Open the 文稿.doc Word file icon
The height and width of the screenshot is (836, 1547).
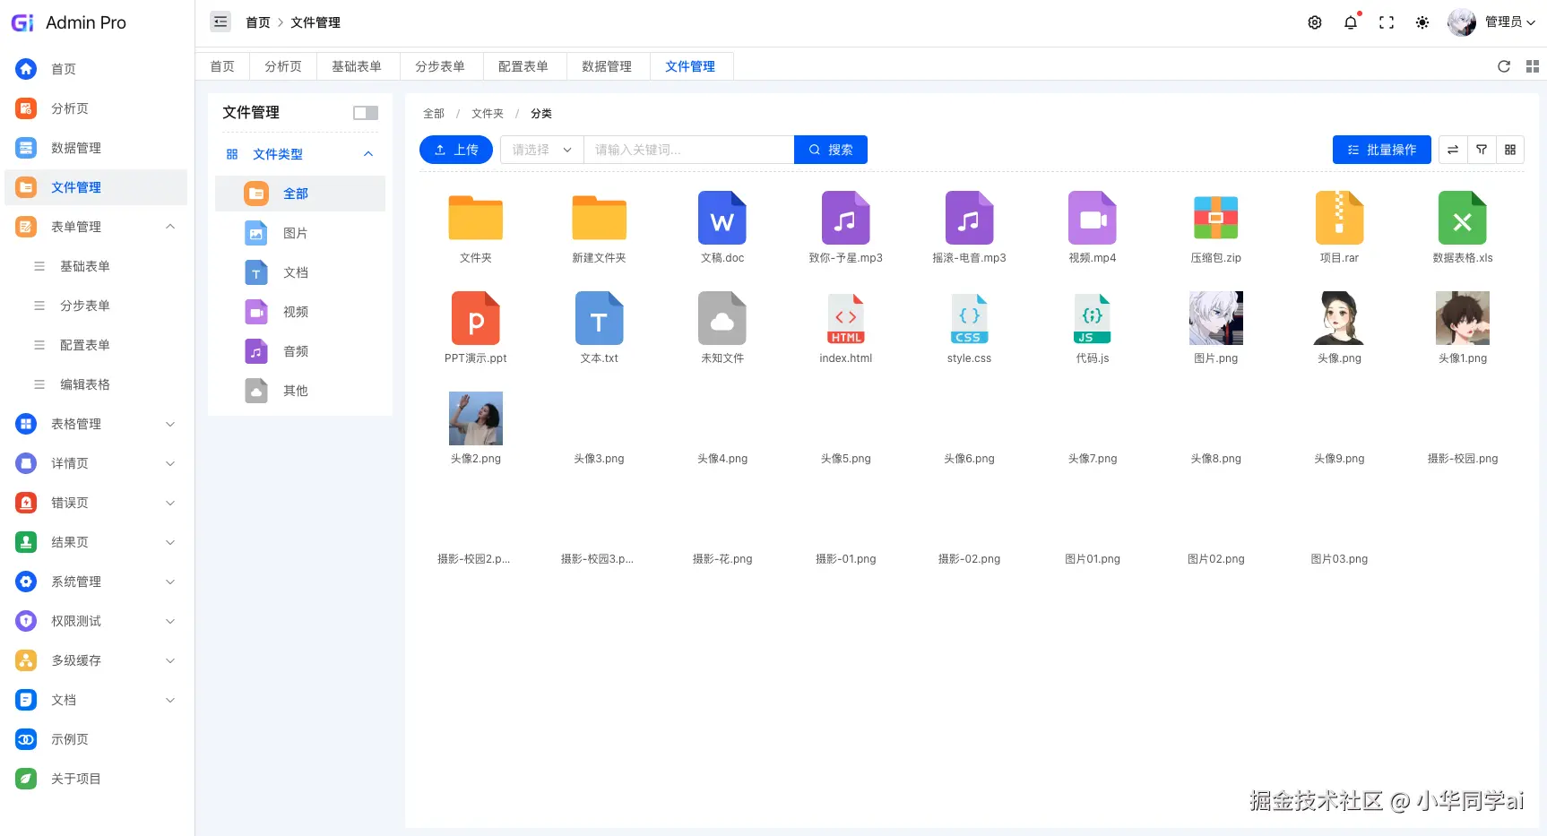coord(722,218)
